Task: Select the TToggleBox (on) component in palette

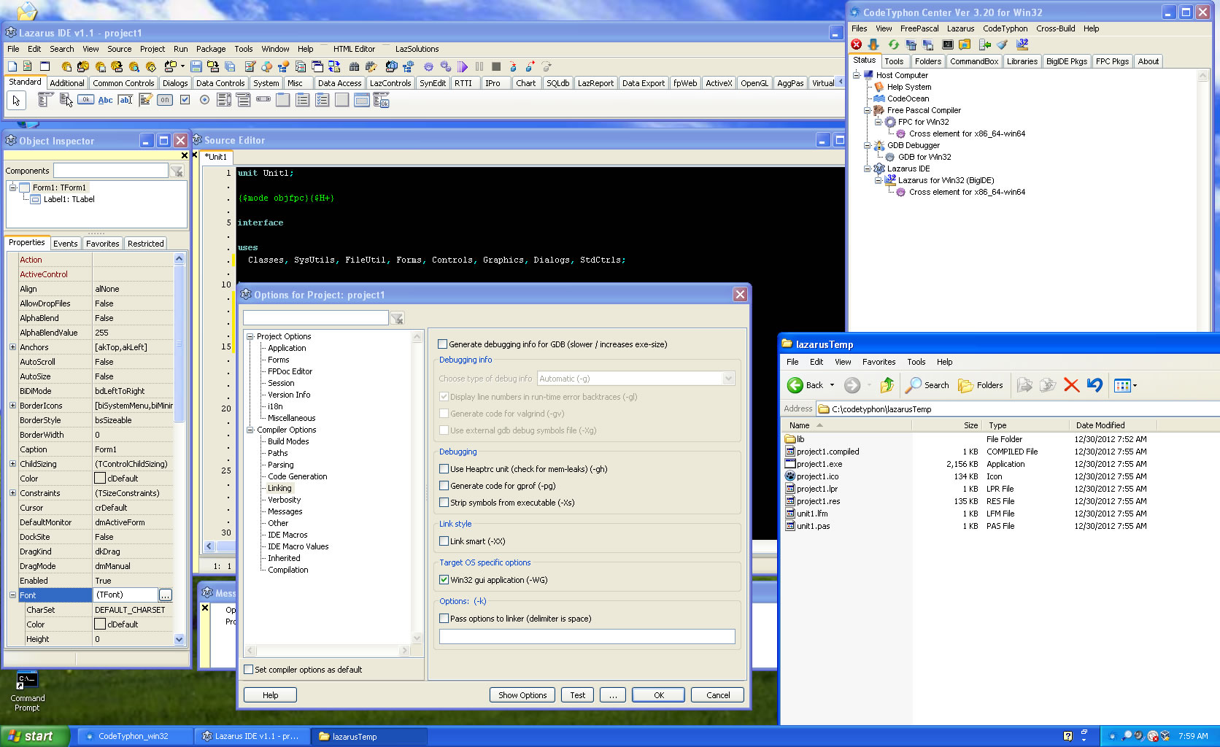Action: [x=165, y=100]
